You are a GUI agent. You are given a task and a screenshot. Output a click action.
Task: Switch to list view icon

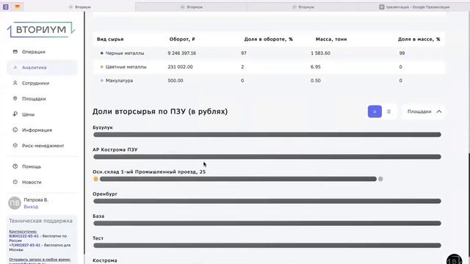[388, 111]
